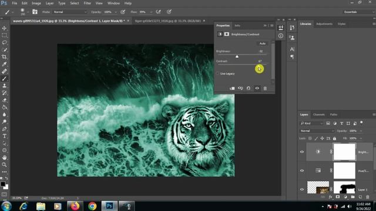Add layer style fx button
376x211 pixels.
tap(330, 197)
